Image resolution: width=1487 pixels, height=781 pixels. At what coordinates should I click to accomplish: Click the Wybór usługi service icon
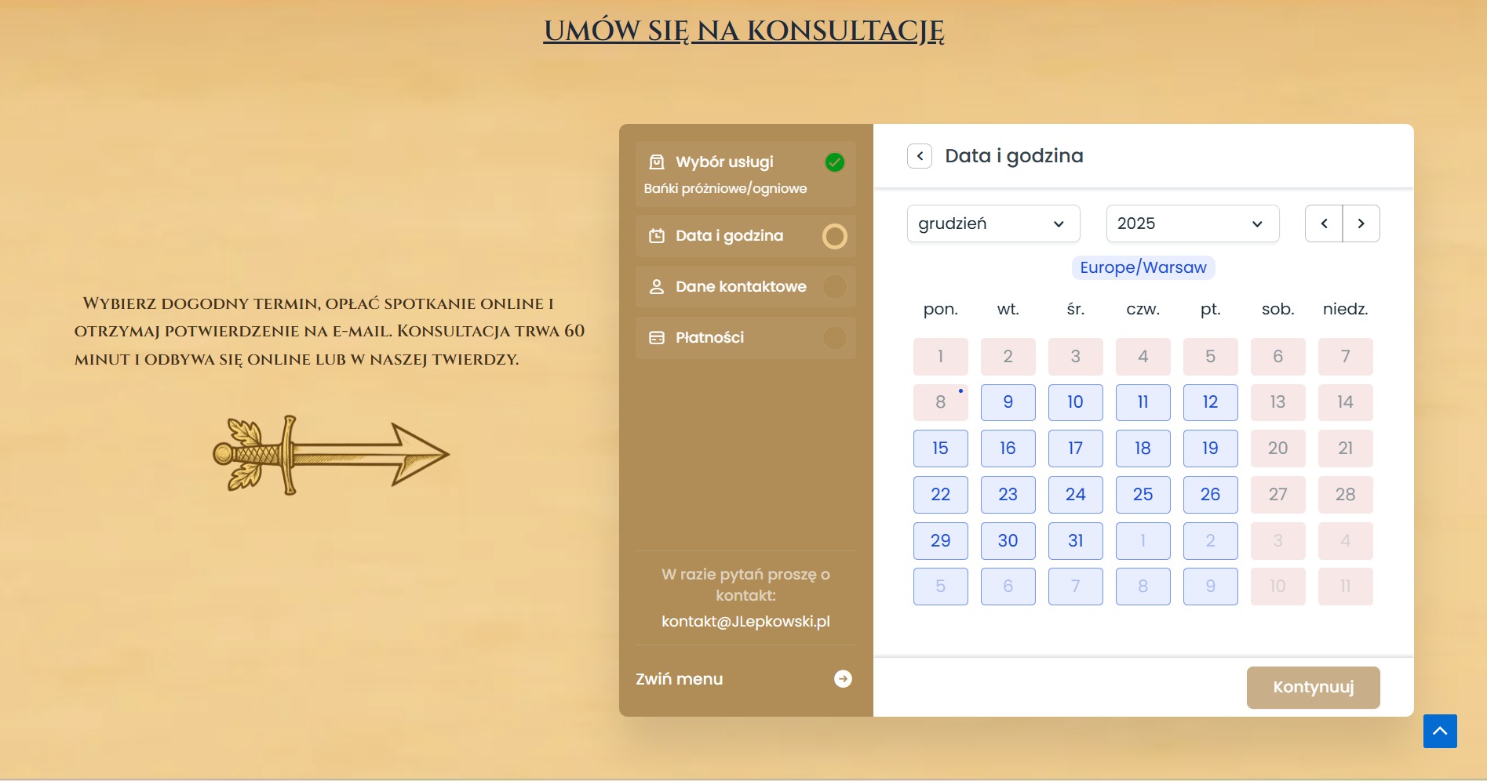click(656, 162)
